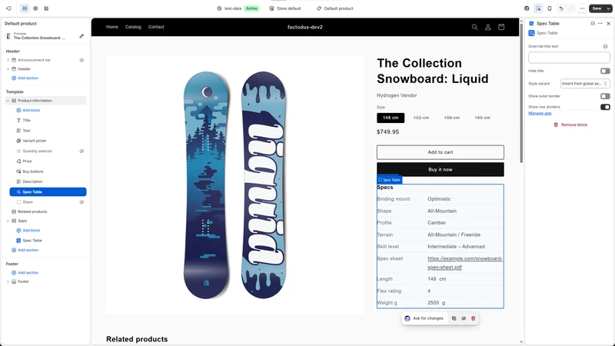Collapse the Product information section
Image resolution: width=615 pixels, height=346 pixels.
[8, 101]
